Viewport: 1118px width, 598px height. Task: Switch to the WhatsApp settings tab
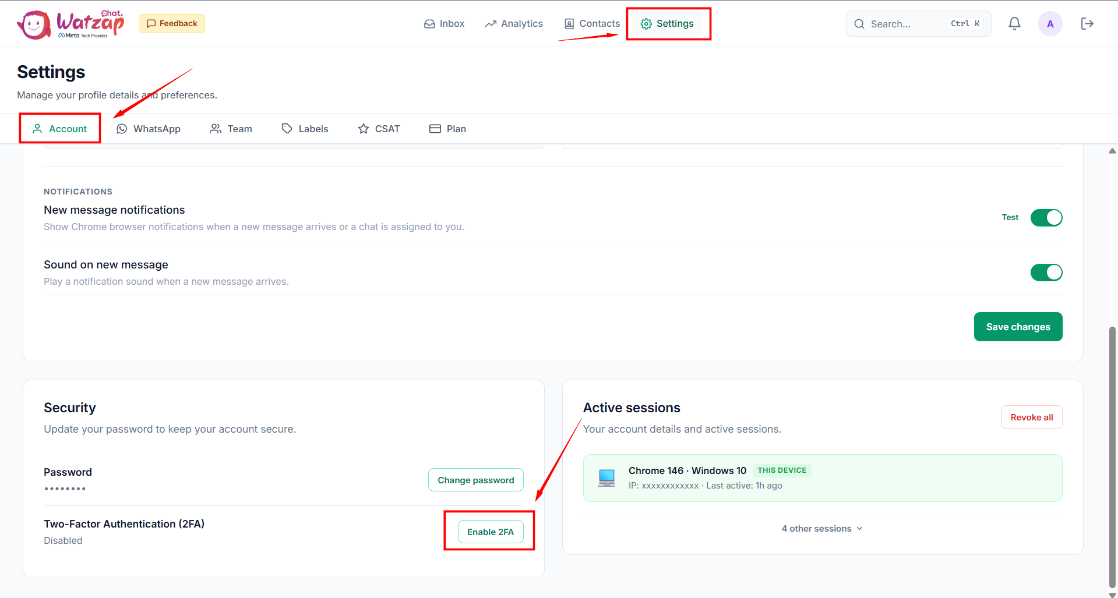point(149,129)
